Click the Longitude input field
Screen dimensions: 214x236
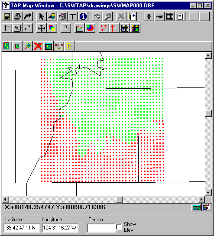60,228
